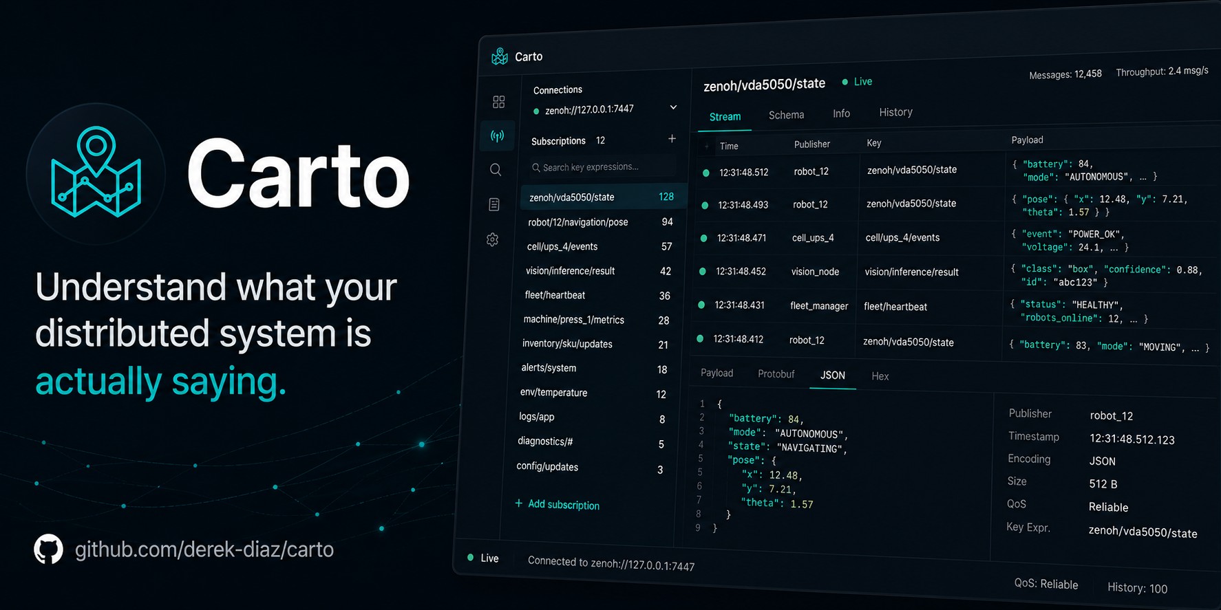Click Messages: 12,458 counter

pyautogui.click(x=1065, y=74)
